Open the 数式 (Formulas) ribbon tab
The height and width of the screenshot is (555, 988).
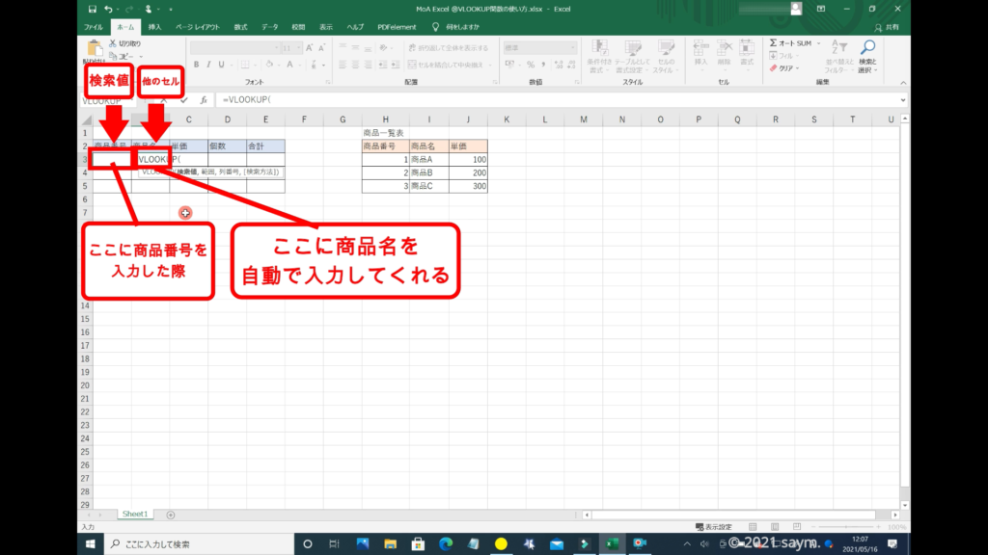click(x=240, y=27)
